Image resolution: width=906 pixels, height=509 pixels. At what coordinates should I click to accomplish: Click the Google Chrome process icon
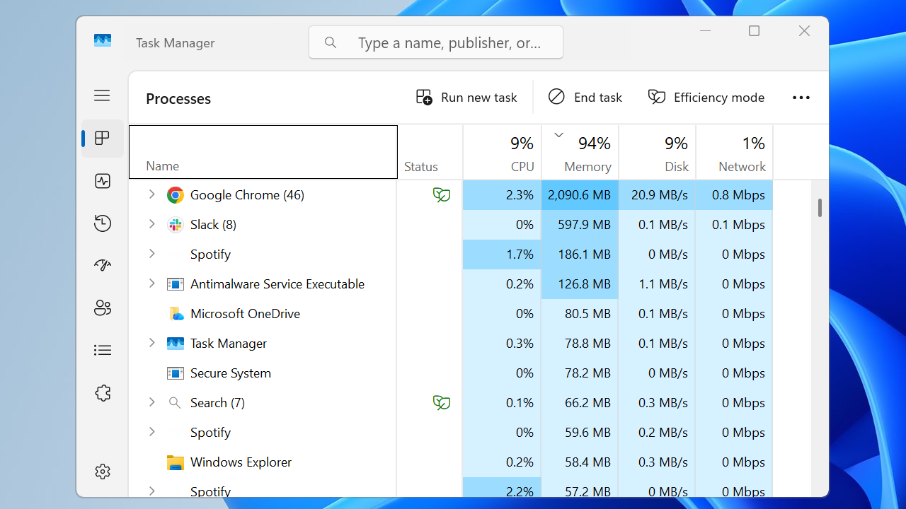coord(175,195)
